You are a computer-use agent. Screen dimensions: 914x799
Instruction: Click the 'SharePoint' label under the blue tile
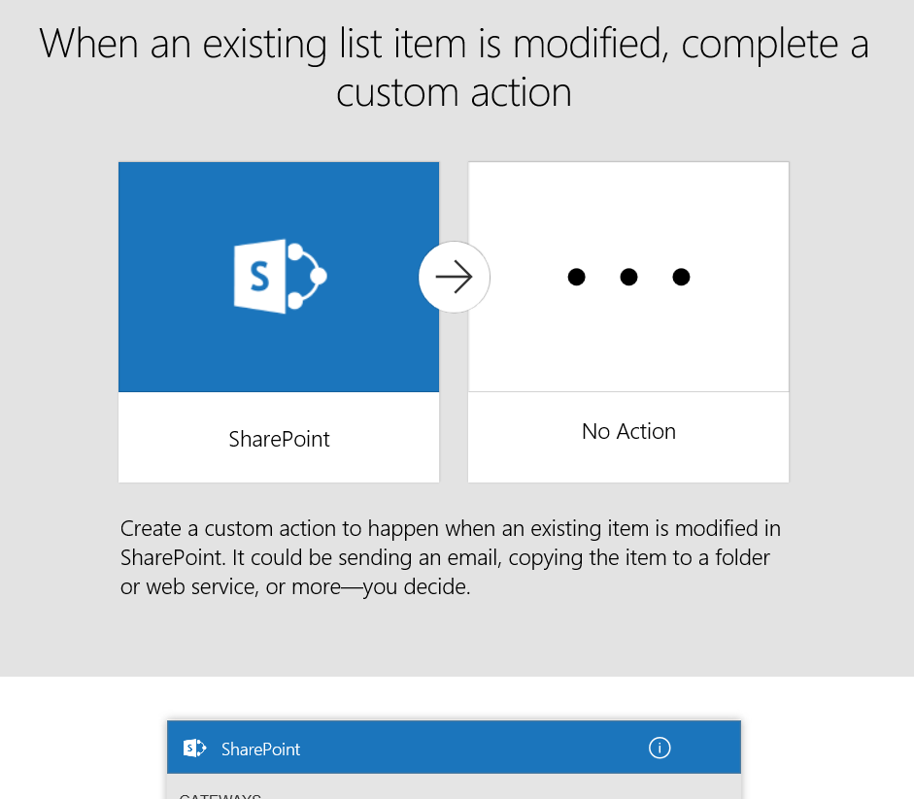tap(279, 439)
